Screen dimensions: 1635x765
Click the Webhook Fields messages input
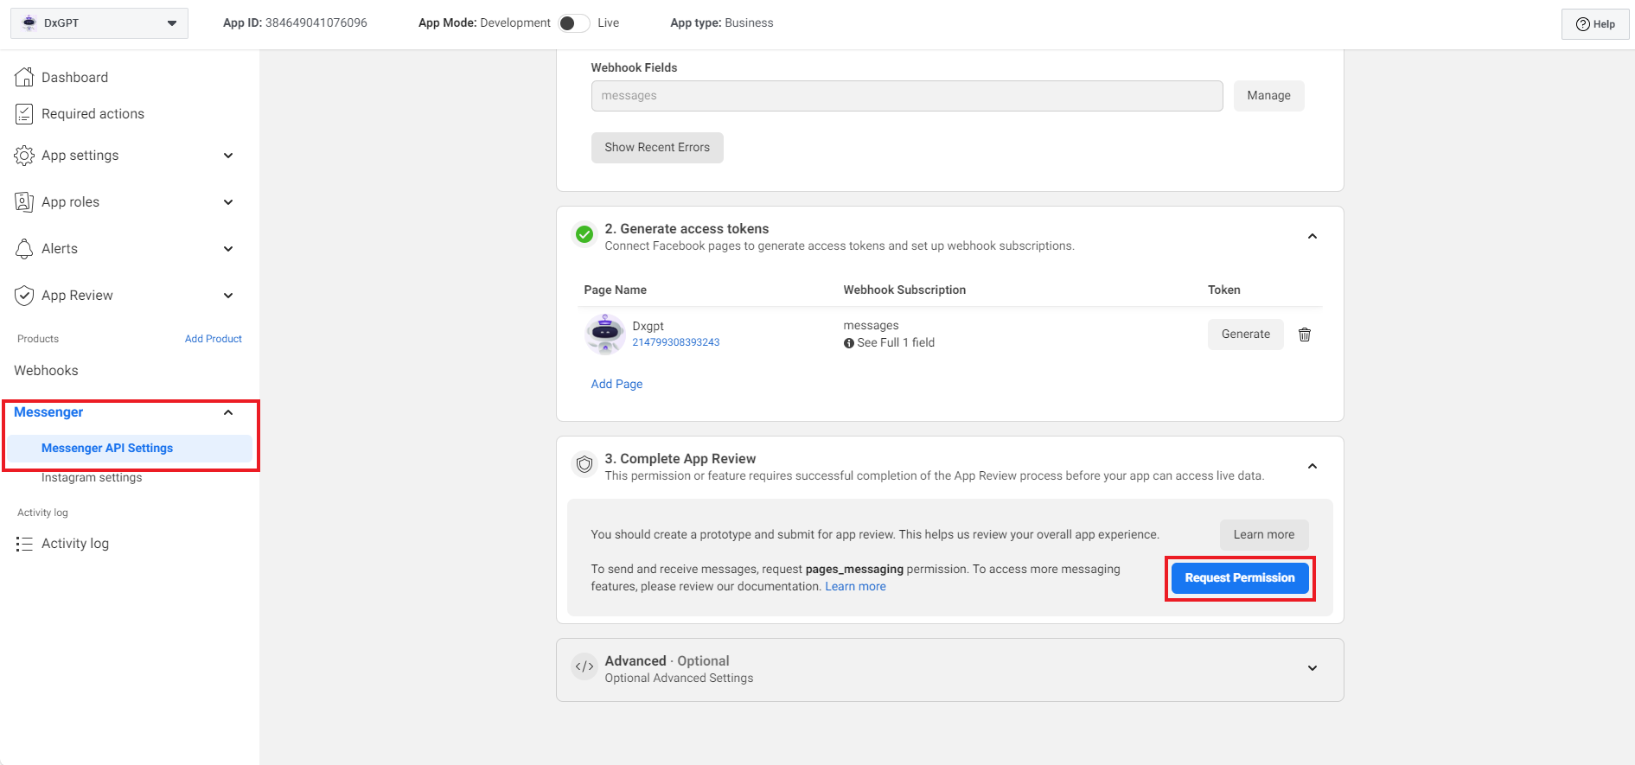906,96
